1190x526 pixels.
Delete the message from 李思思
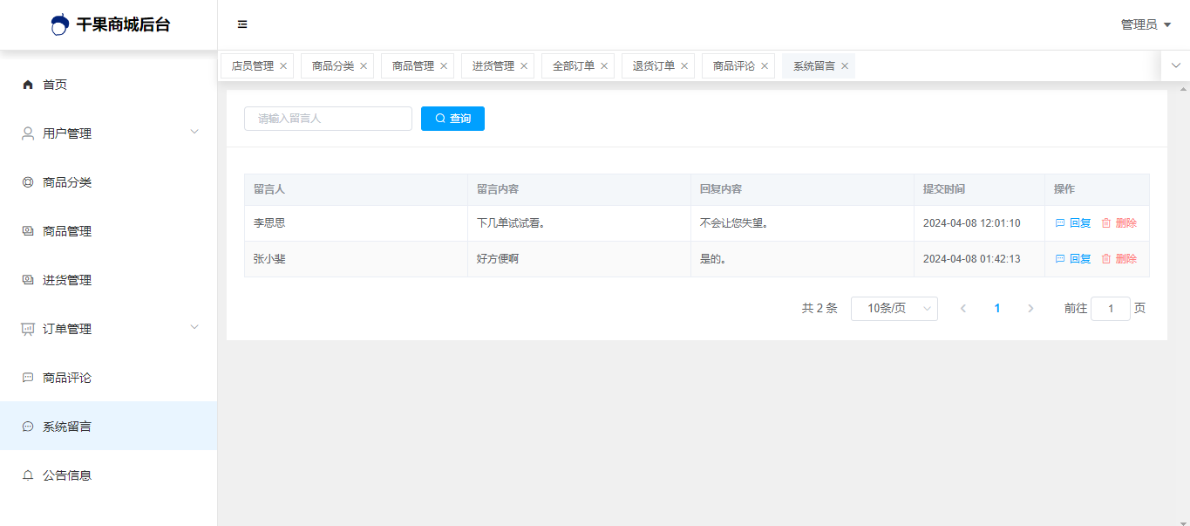click(1119, 223)
